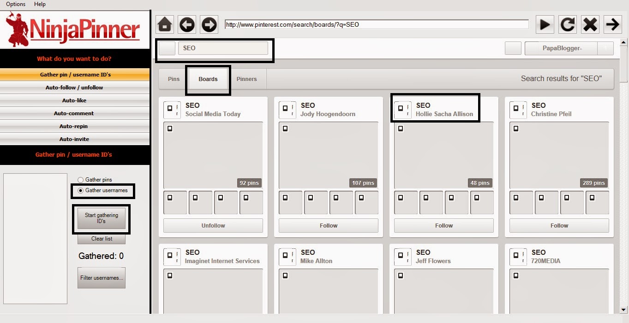The height and width of the screenshot is (323, 629).
Task: Click the Jeff Flowers board owner name
Action: pos(433,261)
